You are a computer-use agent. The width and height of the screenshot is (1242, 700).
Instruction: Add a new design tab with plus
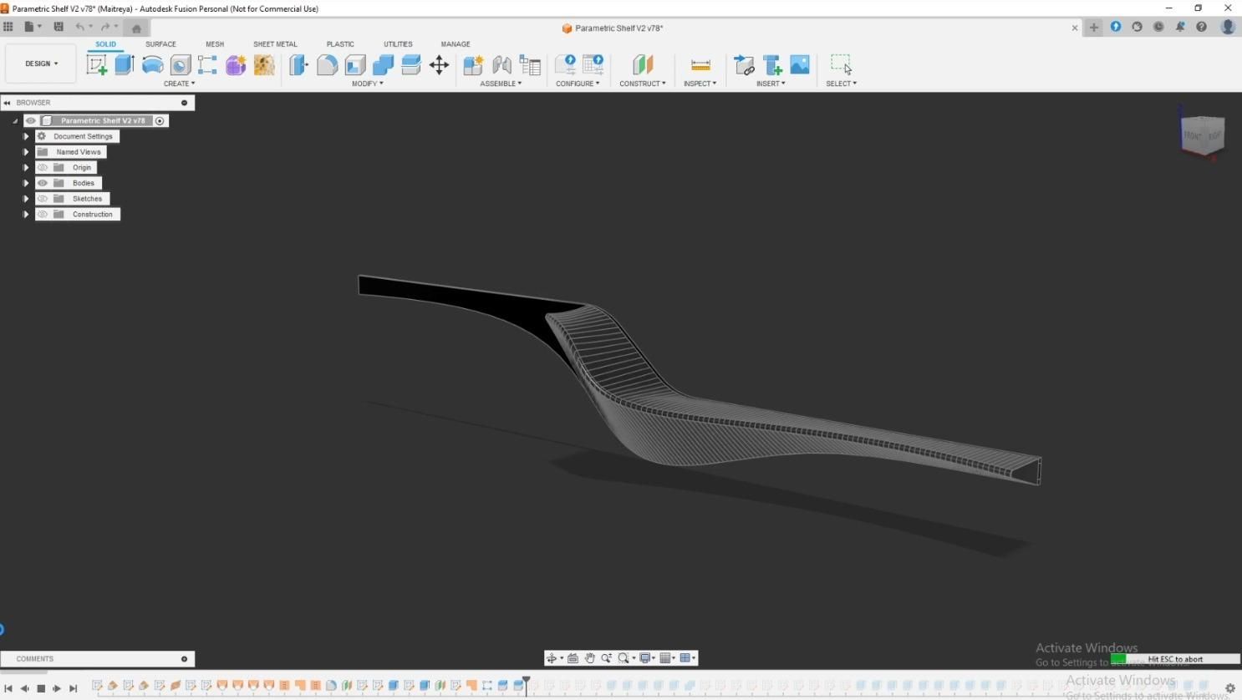click(1093, 28)
